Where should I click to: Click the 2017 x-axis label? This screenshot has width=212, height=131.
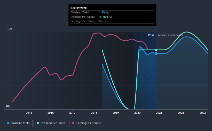(x=72, y=113)
